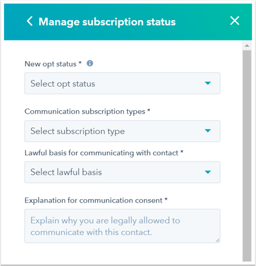
Task: Click the text area resize handle corner
Action: 217,240
